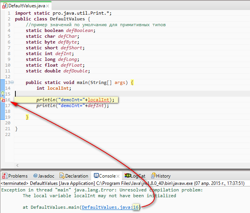Switch to the Problems tab

(x=18, y=176)
